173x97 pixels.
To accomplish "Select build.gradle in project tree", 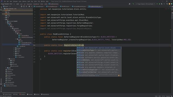I will click(x=10, y=73).
